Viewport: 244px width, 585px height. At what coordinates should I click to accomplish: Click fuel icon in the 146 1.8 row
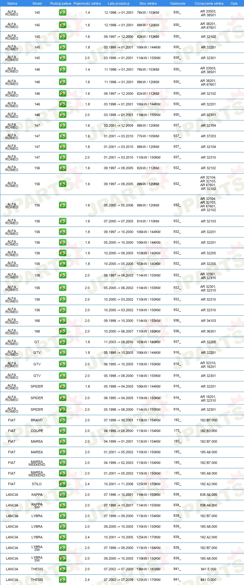click(62, 104)
